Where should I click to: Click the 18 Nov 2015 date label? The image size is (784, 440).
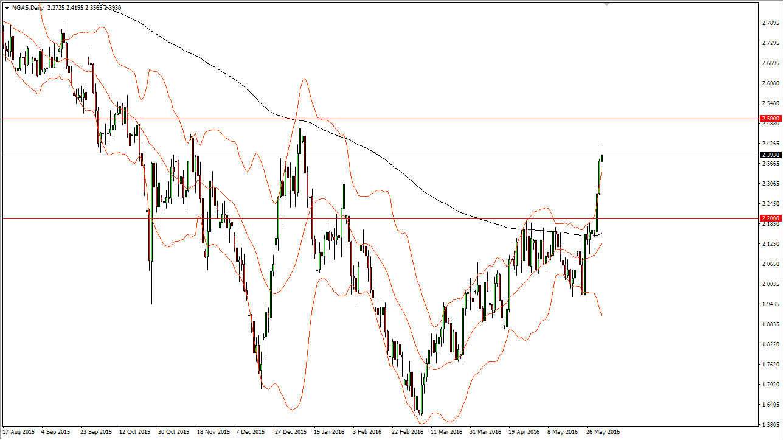213,433
